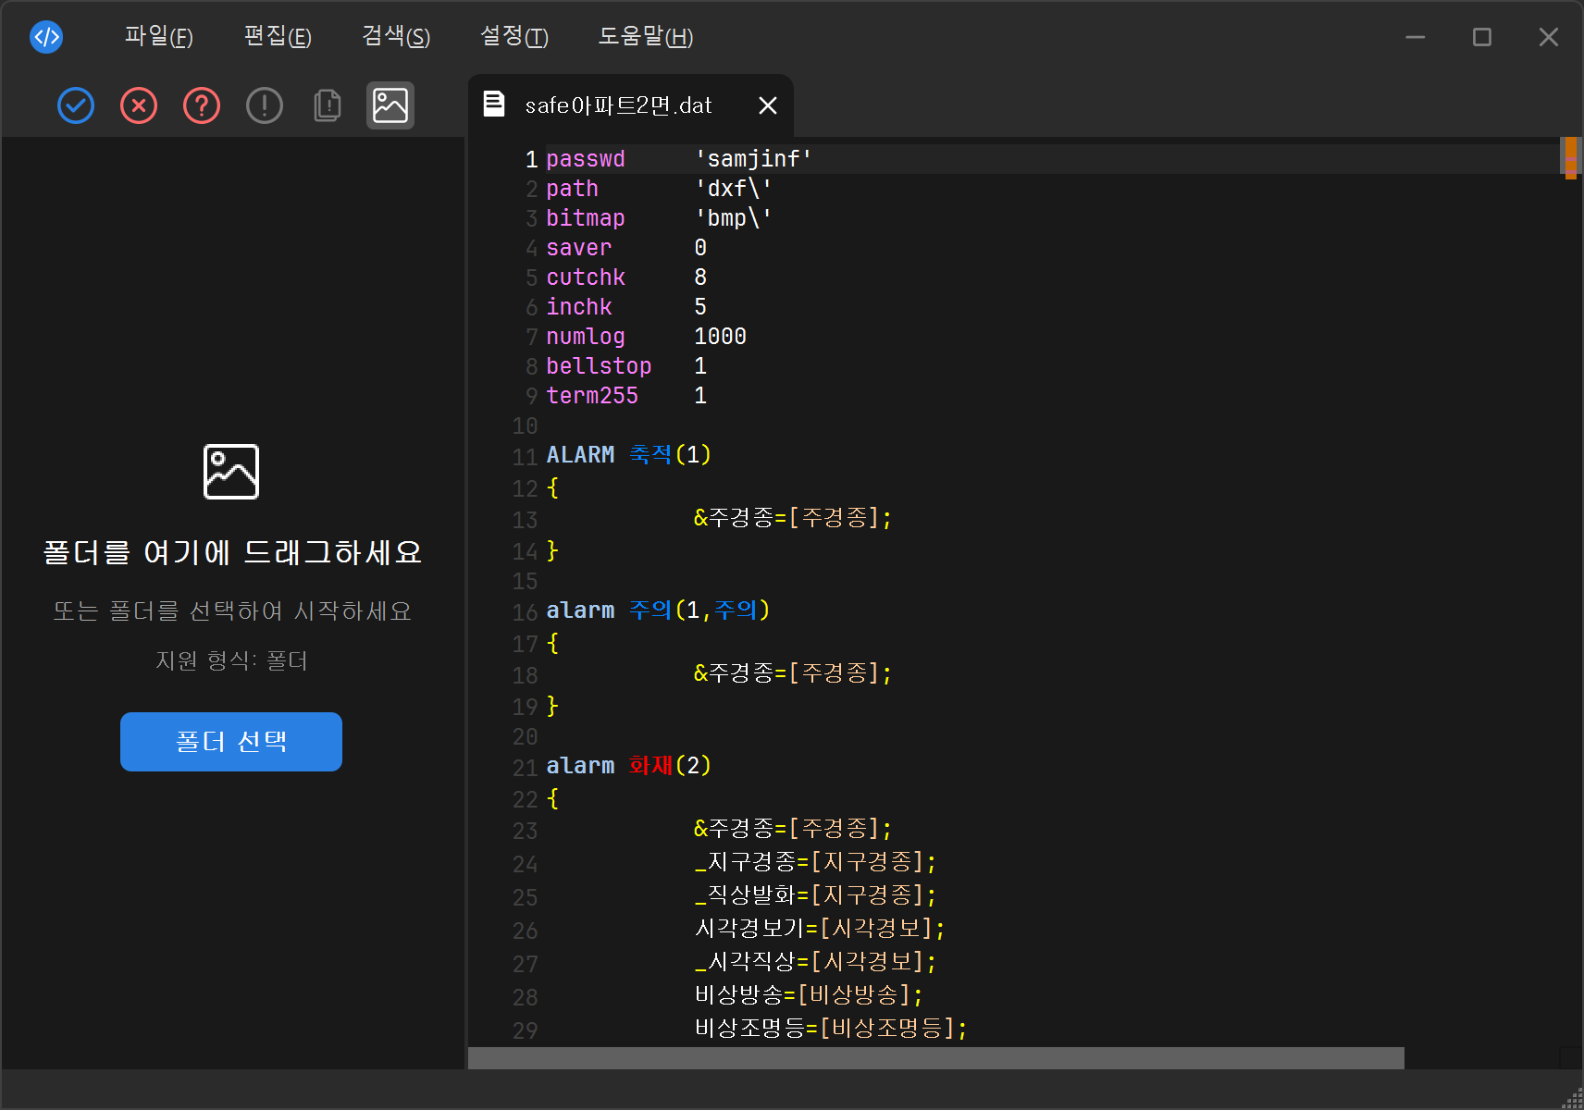
Task: Click the horizontal scrollbar under the editor
Action: (934, 1057)
